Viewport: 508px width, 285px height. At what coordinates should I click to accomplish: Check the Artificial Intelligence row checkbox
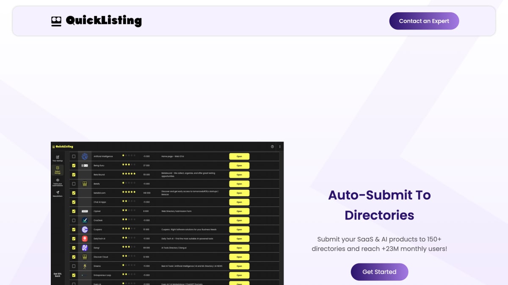[74, 156]
